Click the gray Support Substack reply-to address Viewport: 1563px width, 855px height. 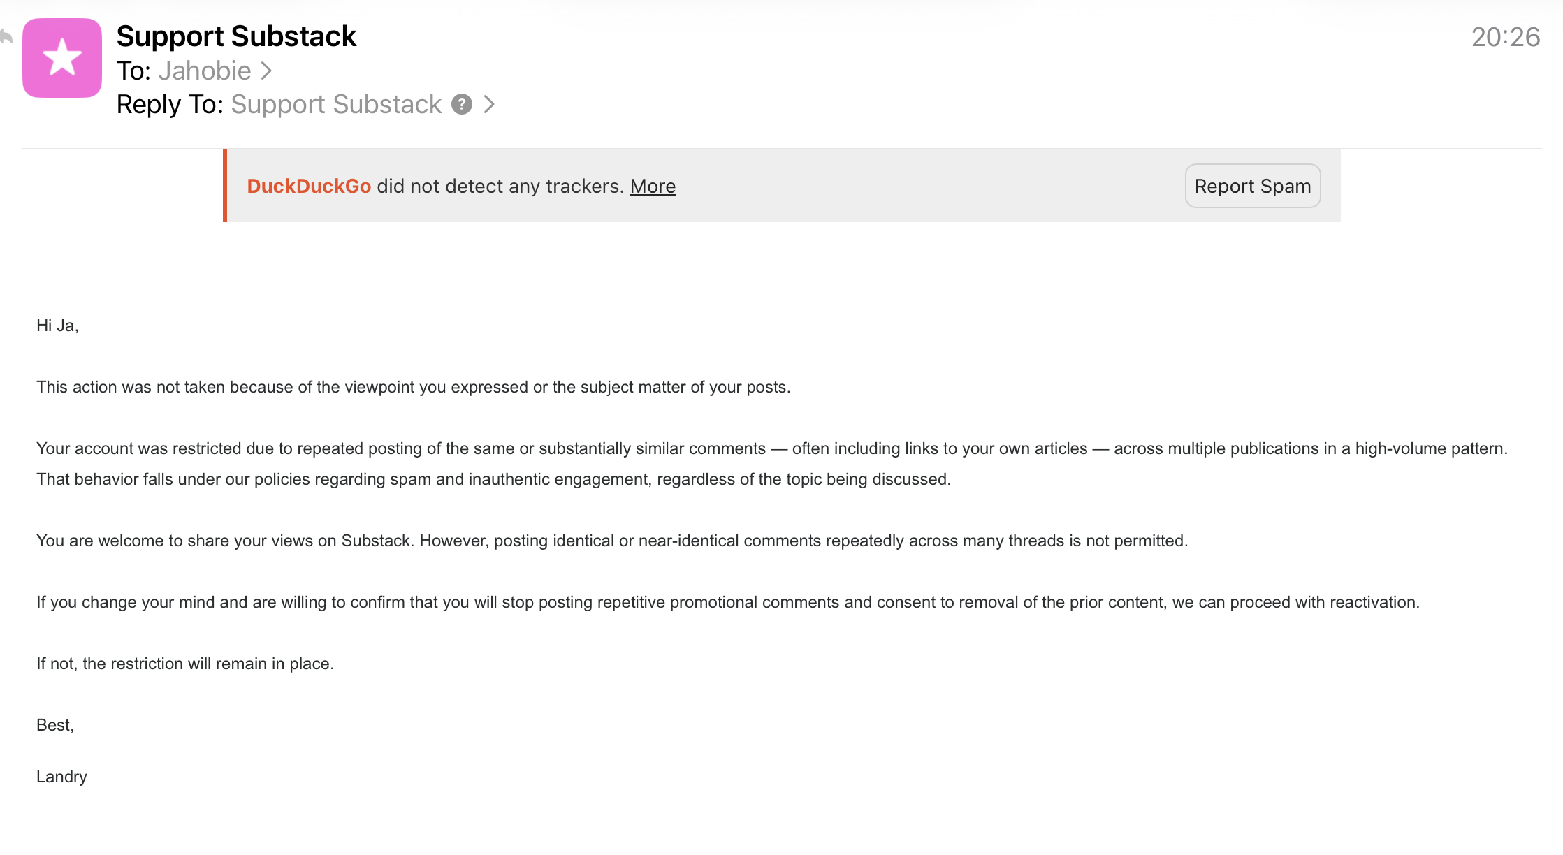[336, 104]
